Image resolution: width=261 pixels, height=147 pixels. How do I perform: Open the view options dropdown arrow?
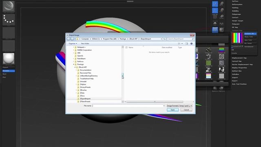[x=182, y=44]
